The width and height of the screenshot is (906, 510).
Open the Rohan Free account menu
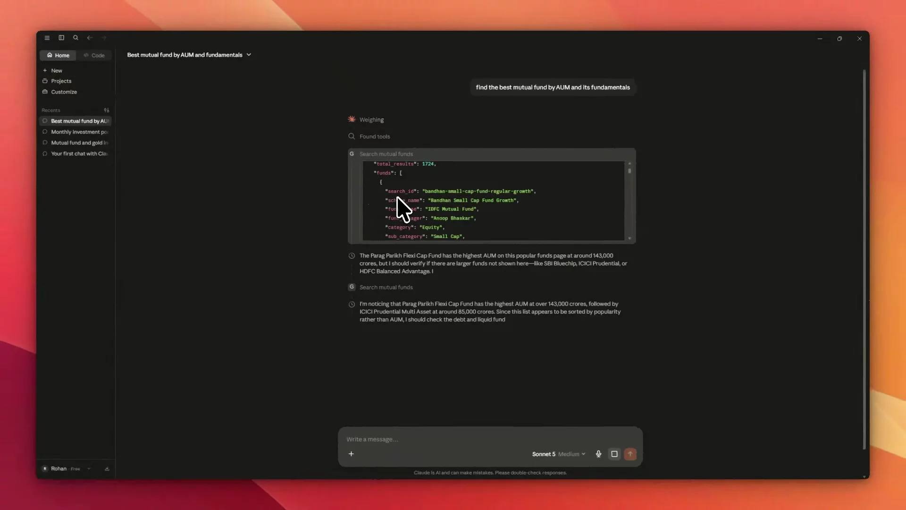click(66, 468)
